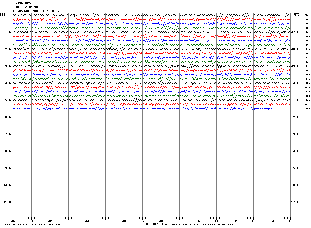This screenshot has width=311, height=228.
Task: Select the station code text PLAL HHZ NM 00
Action: point(25,7)
